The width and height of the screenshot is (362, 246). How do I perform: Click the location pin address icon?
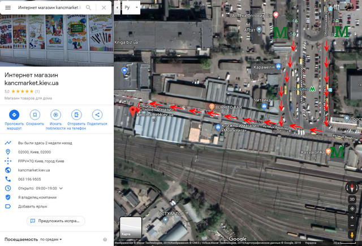pos(8,152)
